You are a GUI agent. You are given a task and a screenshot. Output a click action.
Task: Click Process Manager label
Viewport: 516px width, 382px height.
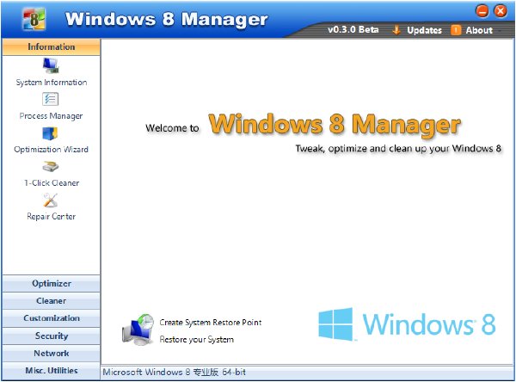click(x=51, y=116)
